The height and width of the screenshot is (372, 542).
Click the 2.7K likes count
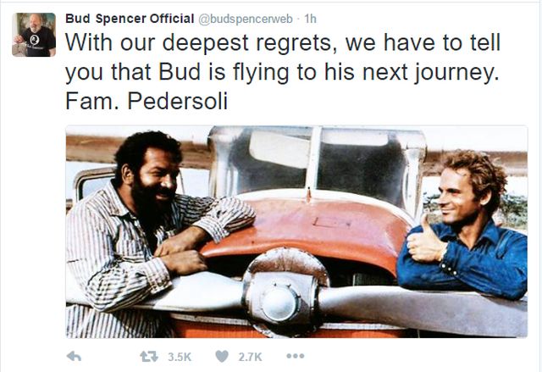(249, 357)
